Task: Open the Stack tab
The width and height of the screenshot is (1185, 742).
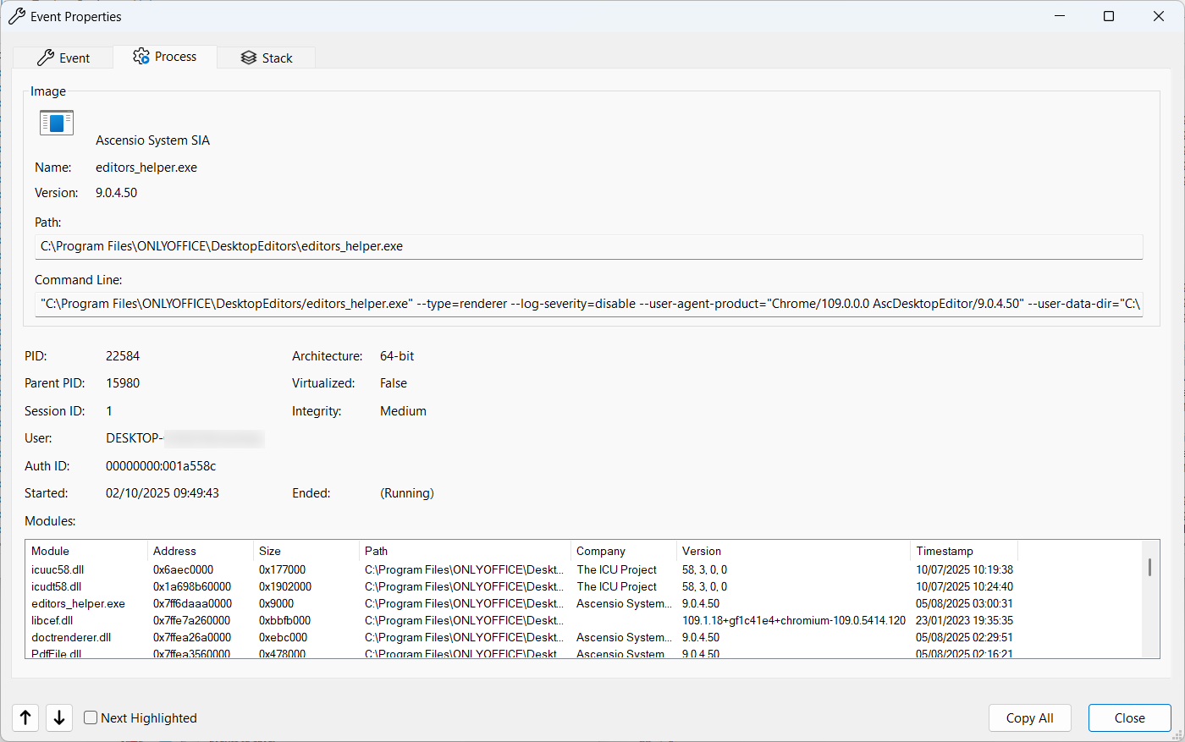Action: (267, 58)
